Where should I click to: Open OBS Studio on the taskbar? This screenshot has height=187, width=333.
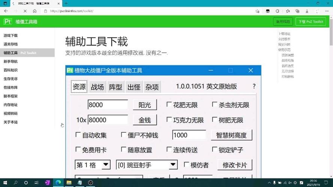(x=91, y=183)
